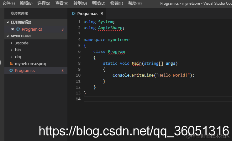Collapse the MYNETCORE folder section
Screen dimensions: 232x141
(8, 36)
